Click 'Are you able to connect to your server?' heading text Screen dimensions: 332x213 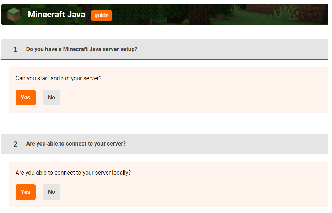coord(76,144)
